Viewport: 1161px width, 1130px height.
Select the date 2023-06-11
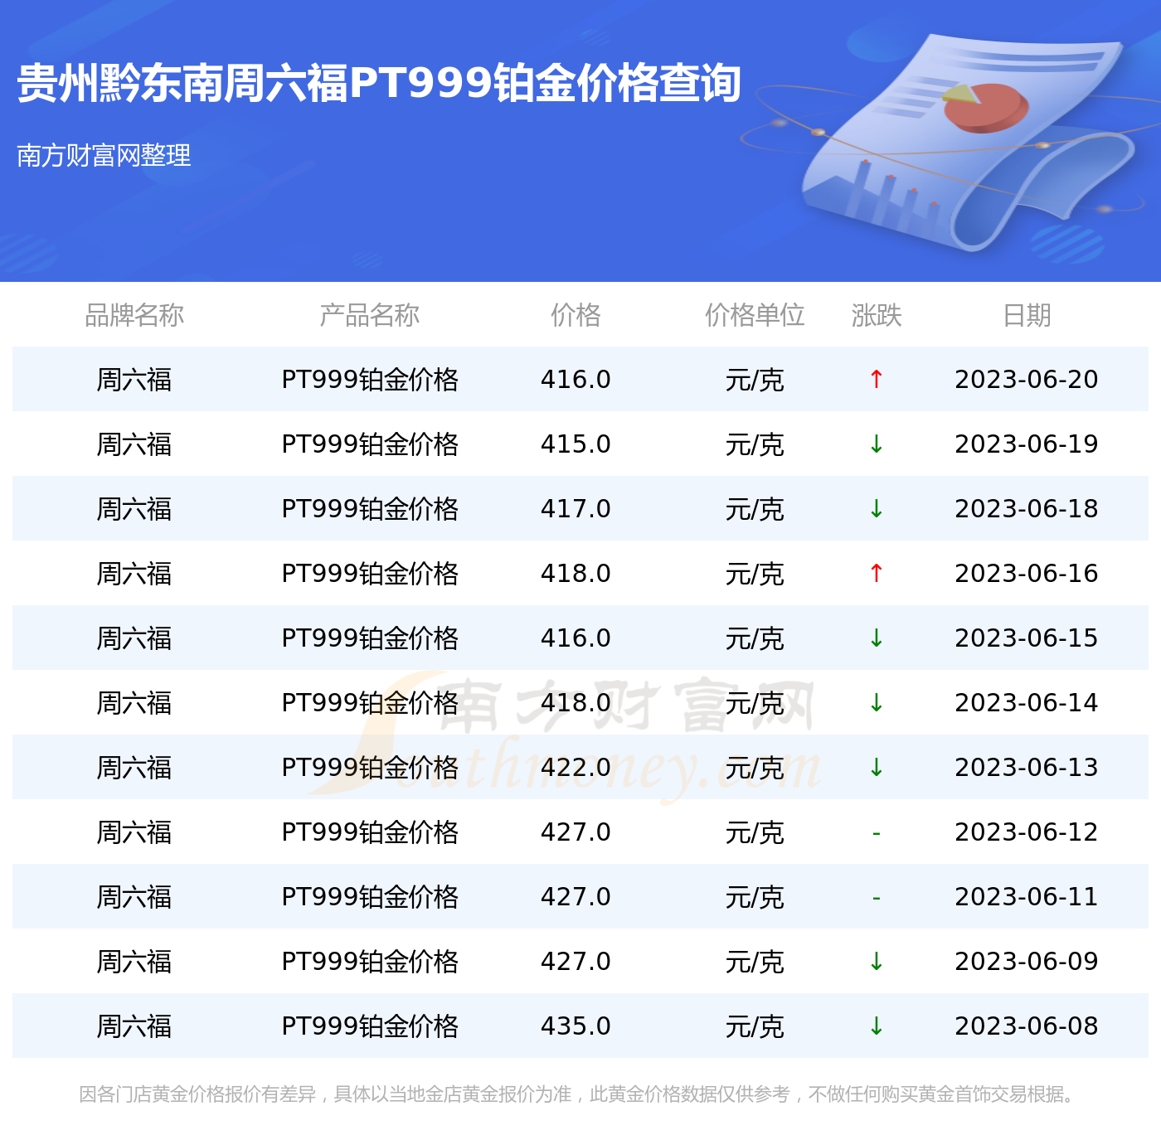point(1027,896)
